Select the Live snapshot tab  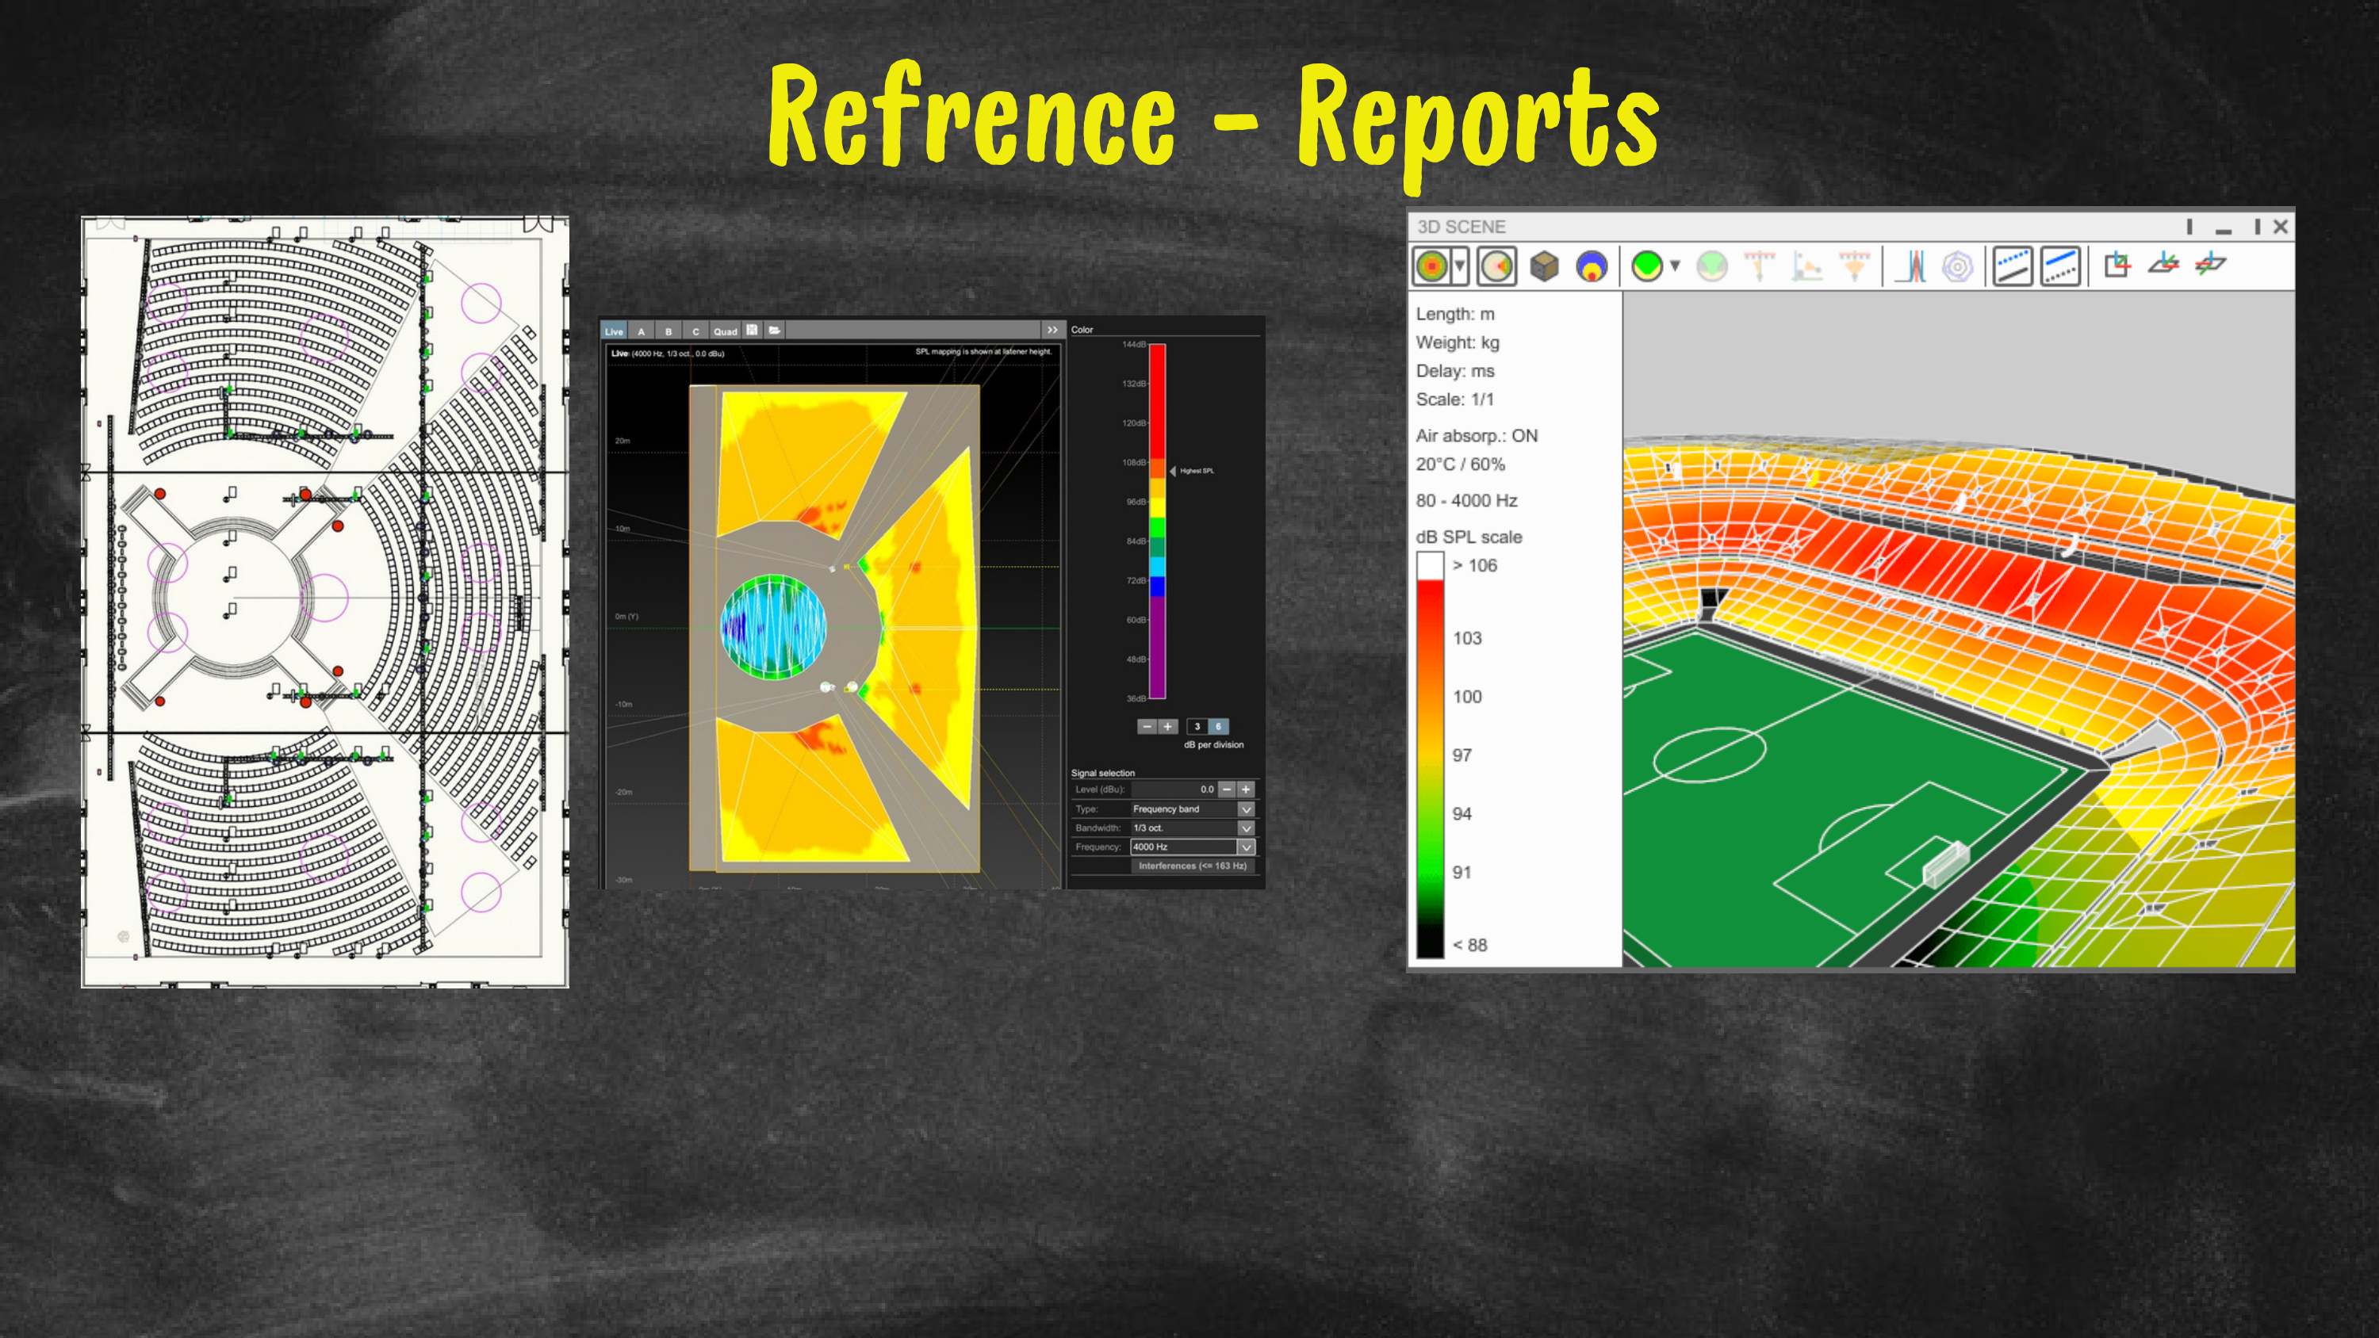(x=615, y=331)
